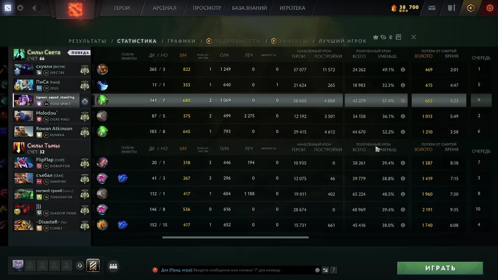498x280 pixels.
Task: Open the settings gear
Action: tap(20, 8)
